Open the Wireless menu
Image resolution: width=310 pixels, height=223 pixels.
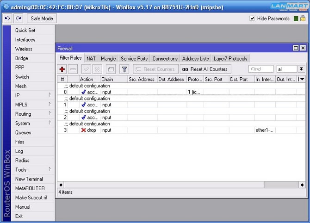point(33,49)
